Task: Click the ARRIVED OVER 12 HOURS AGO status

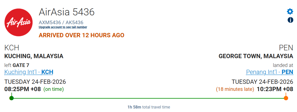Action: (x=82, y=35)
